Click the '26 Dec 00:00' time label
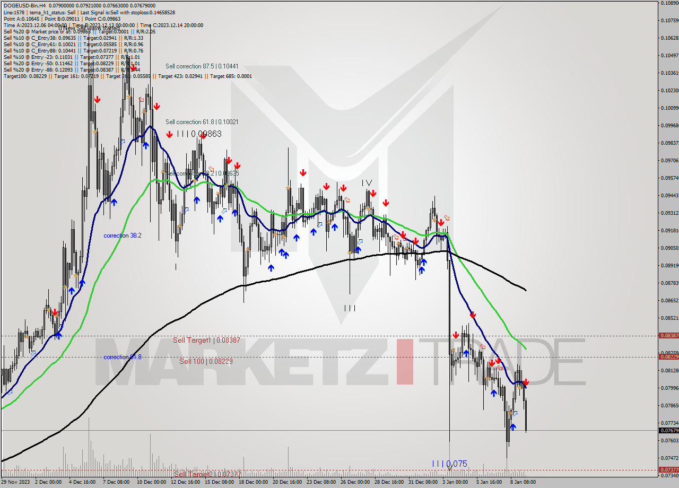Screen dimensions: 679x488 355,482
